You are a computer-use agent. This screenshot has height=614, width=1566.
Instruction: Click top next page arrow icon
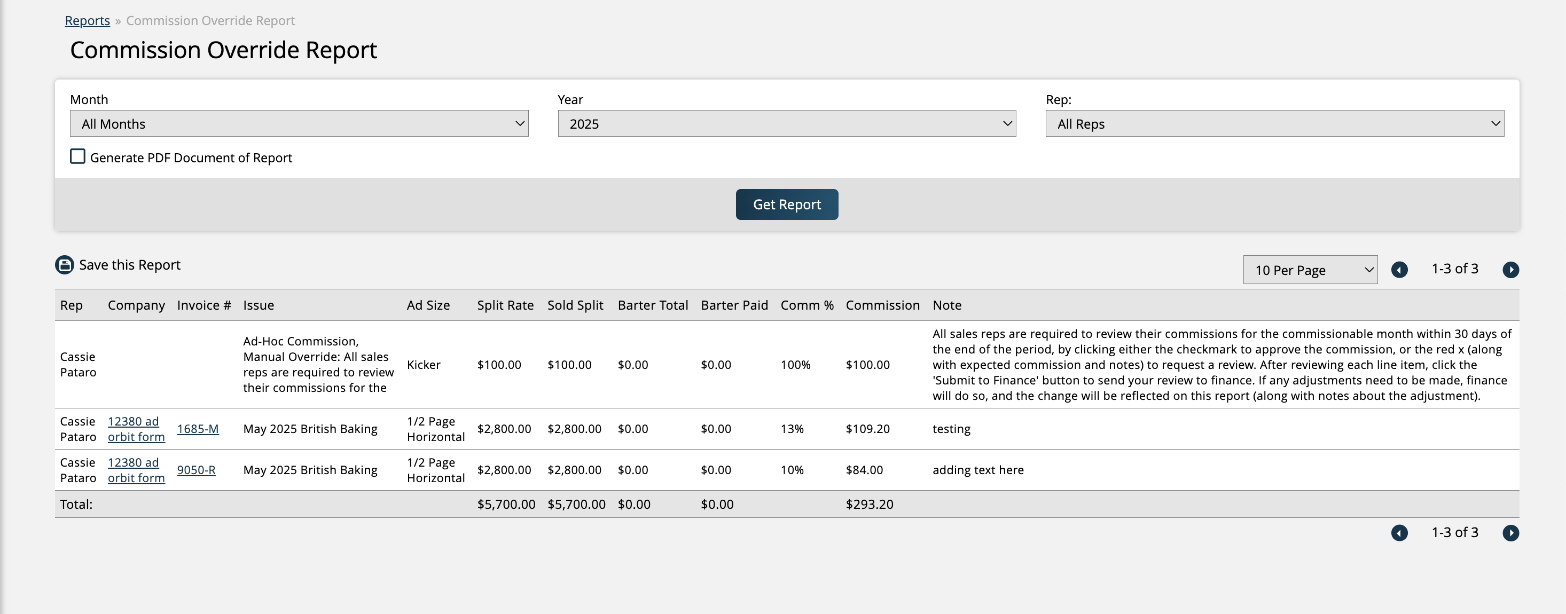tap(1510, 269)
